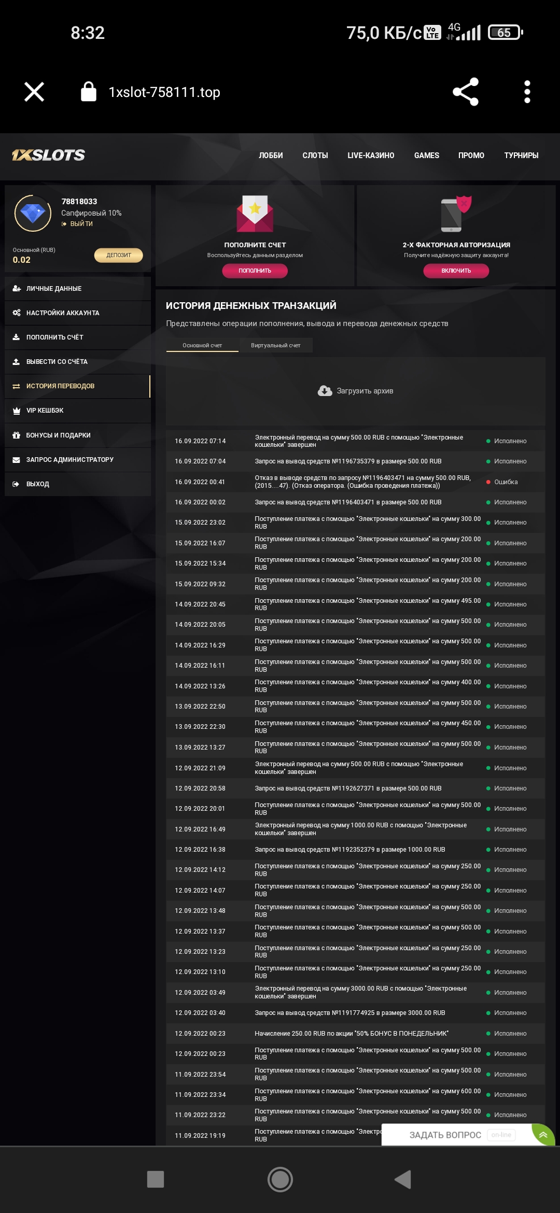Open ВЫВЕСТИ СО СЧЁТА in sidebar
This screenshot has height=1213, width=560.
click(x=57, y=362)
